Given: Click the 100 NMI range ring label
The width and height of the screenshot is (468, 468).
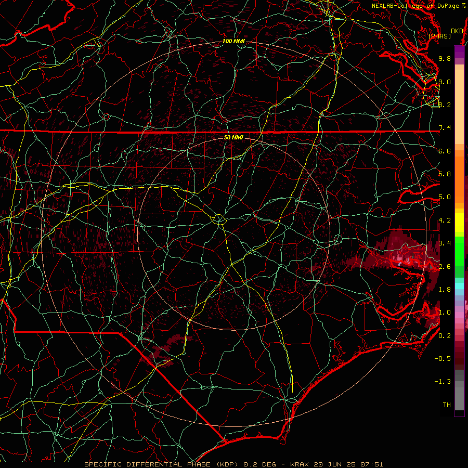Looking at the screenshot, I should (233, 41).
